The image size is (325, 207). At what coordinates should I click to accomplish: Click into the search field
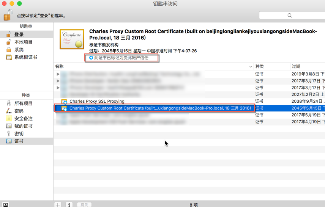(292, 15)
